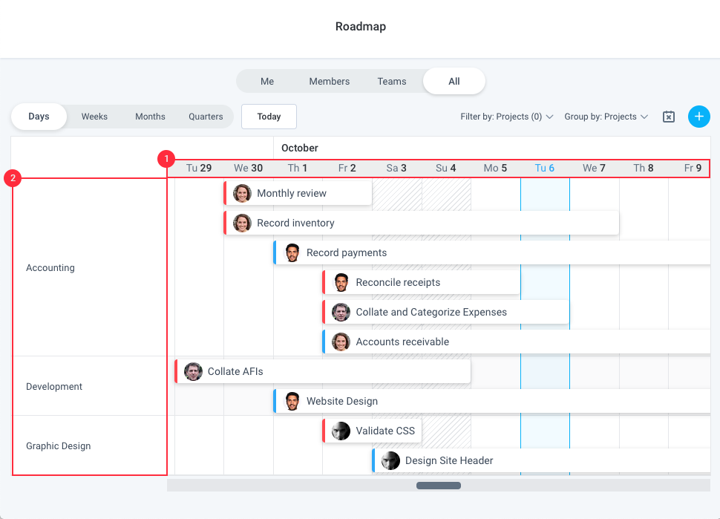
Task: Click the blue plus add button
Action: coord(699,117)
